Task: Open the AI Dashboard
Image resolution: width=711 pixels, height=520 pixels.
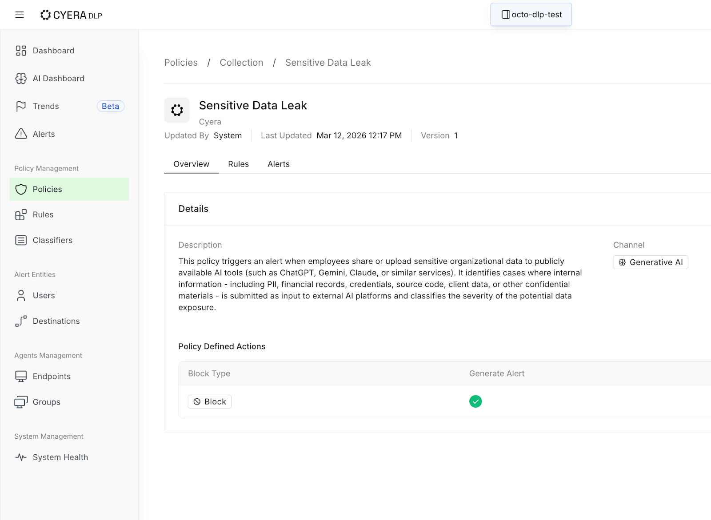Action: pos(58,78)
